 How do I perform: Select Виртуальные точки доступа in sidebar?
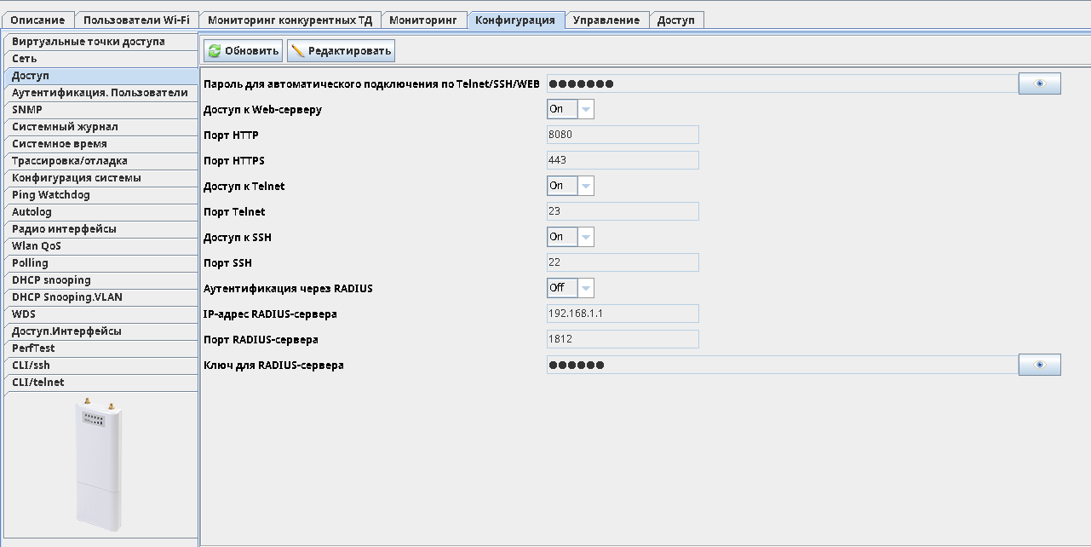click(89, 42)
